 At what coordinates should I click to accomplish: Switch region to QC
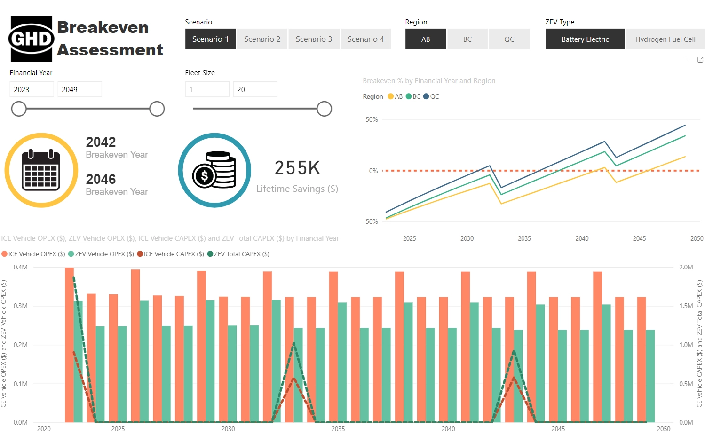pyautogui.click(x=509, y=39)
